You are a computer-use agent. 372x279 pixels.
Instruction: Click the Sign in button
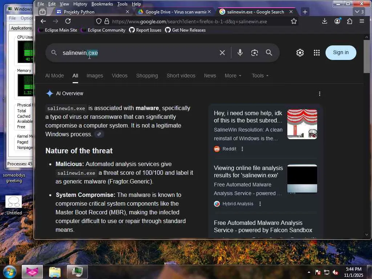click(x=341, y=53)
